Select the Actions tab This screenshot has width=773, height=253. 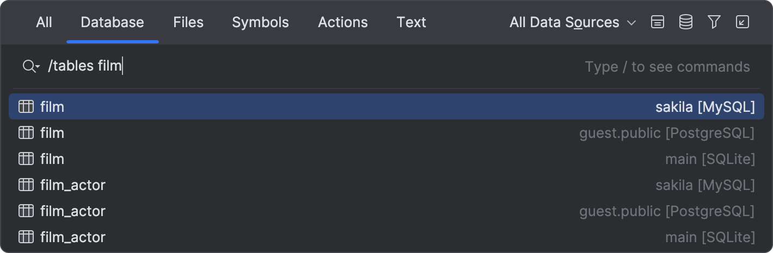tap(343, 22)
